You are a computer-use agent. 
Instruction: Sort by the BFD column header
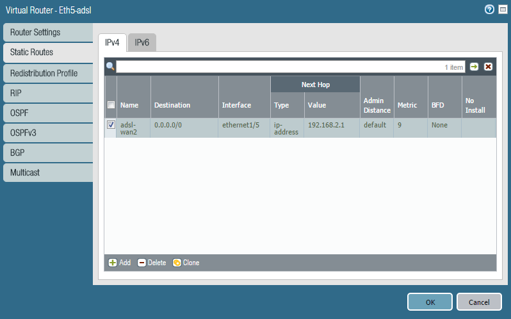pos(445,97)
